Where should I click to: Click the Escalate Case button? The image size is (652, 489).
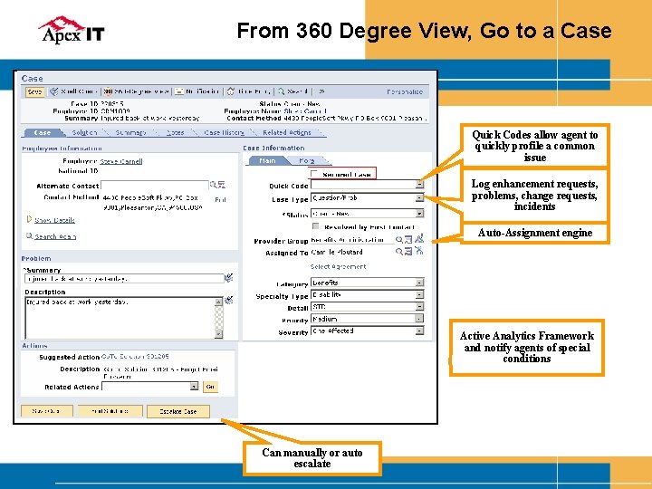click(x=178, y=411)
